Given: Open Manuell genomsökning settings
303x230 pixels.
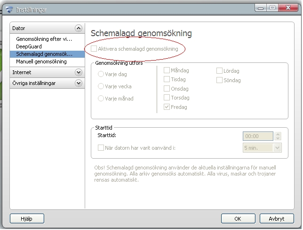Looking at the screenshot, I should pyautogui.click(x=41, y=61).
